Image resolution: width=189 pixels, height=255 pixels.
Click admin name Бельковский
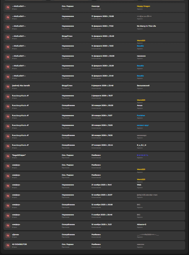click(143, 85)
